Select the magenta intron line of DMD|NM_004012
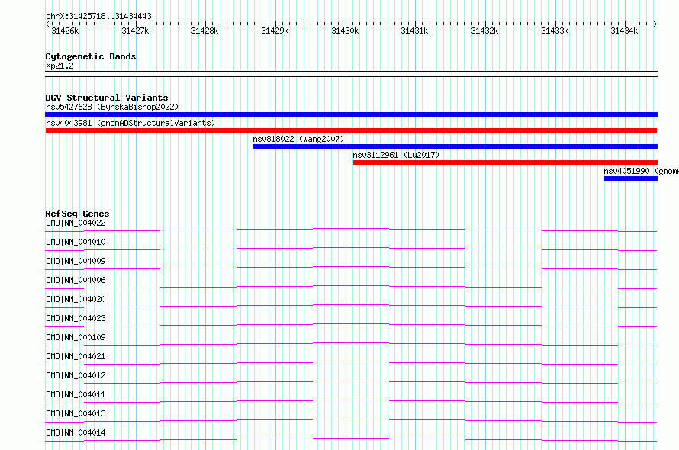 (351, 381)
